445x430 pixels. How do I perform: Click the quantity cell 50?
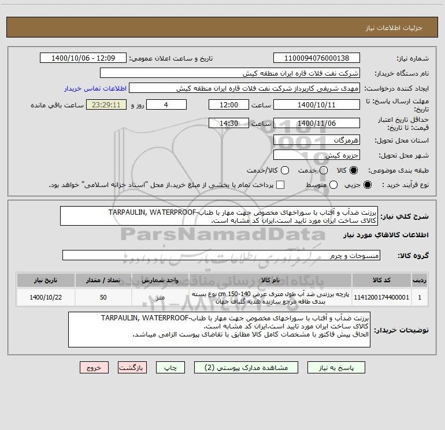pos(103,297)
